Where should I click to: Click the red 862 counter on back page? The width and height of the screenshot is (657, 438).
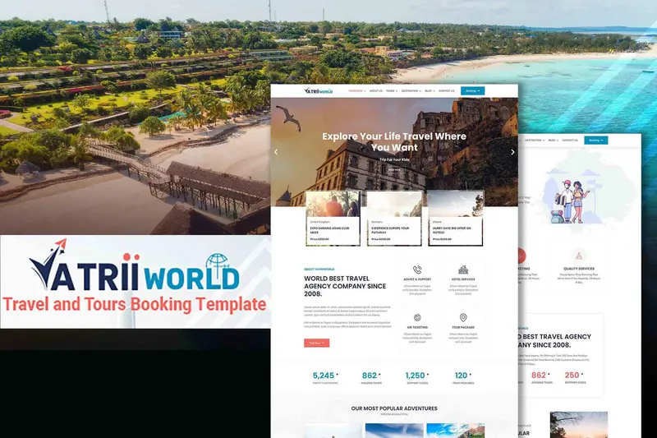click(x=542, y=377)
